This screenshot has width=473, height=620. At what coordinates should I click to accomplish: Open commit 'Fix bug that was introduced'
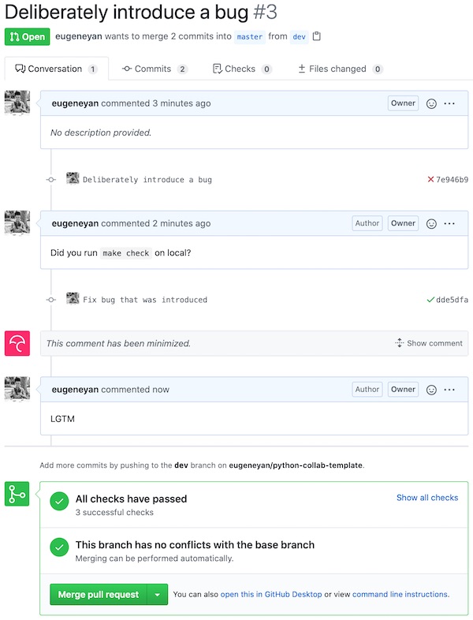(144, 300)
